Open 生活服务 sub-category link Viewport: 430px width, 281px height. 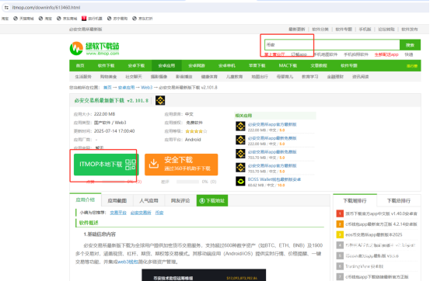[x=83, y=77]
